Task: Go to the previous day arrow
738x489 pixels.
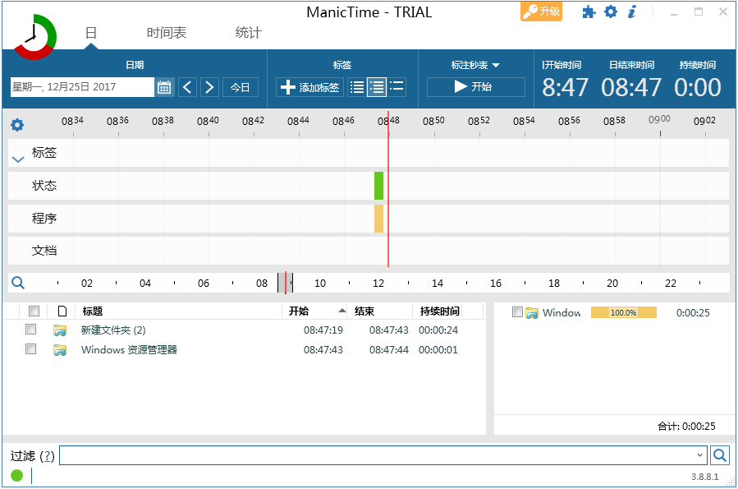Action: click(x=187, y=87)
